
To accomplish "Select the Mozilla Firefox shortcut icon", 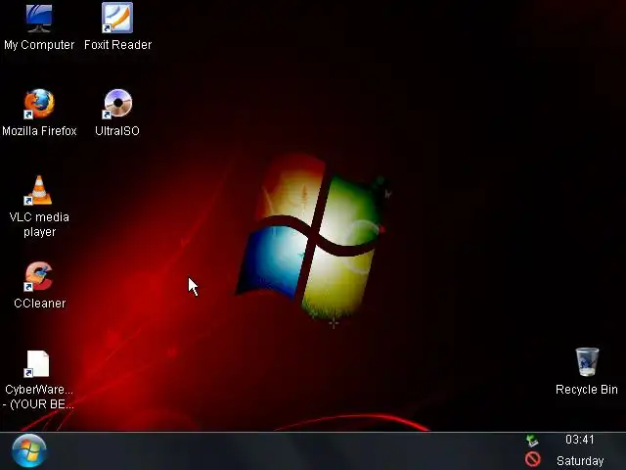I will pyautogui.click(x=39, y=104).
